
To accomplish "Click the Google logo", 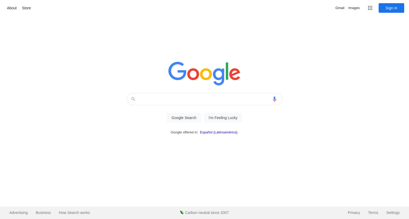I will (204, 74).
